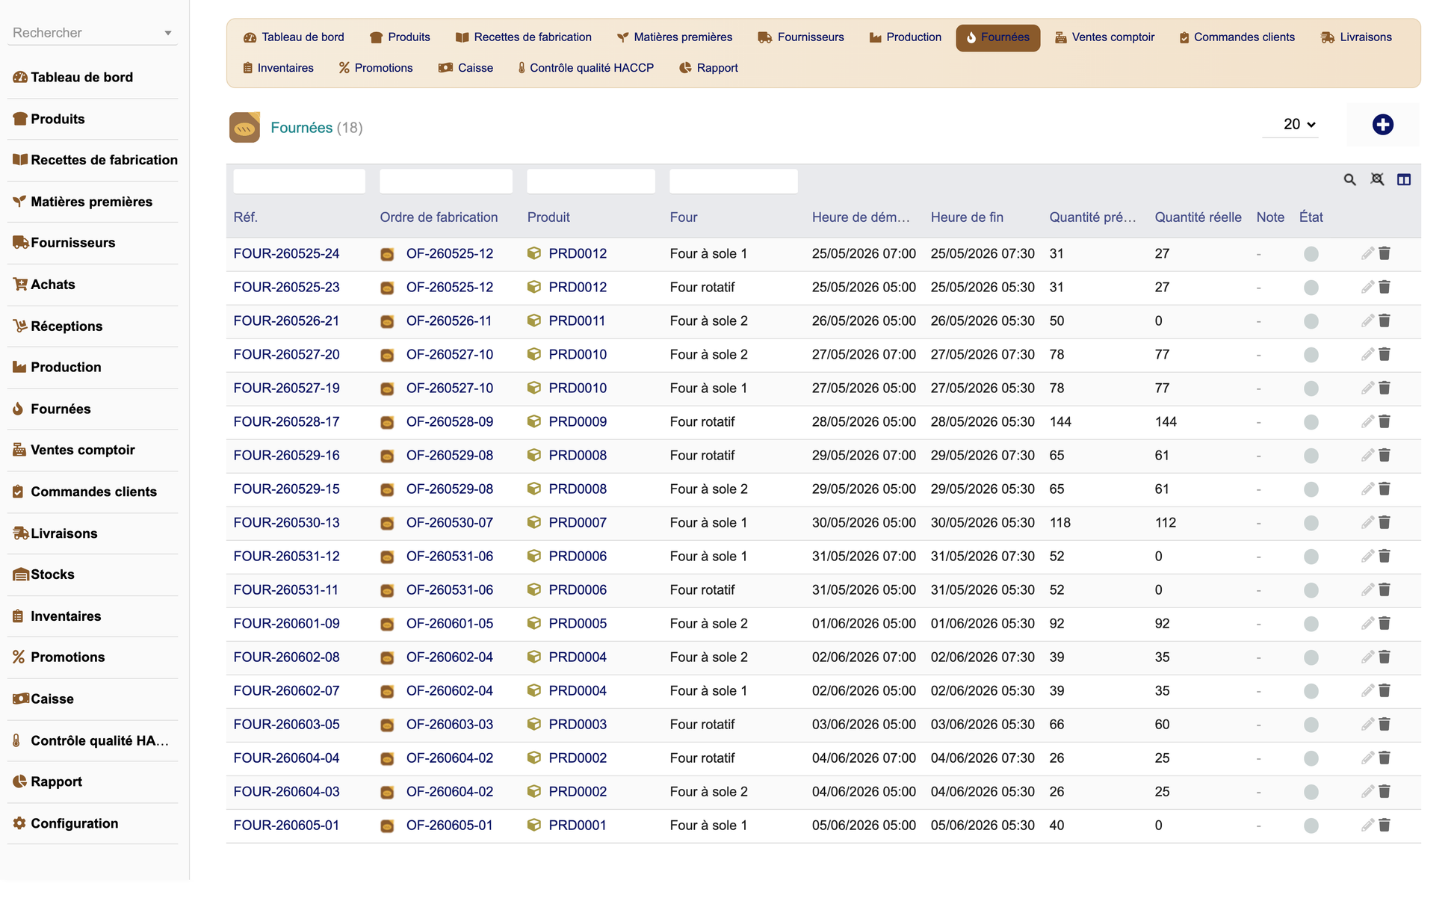1454x898 pixels.
Task: Toggle the État indicator for FOUR-260530-13
Action: (1311, 523)
